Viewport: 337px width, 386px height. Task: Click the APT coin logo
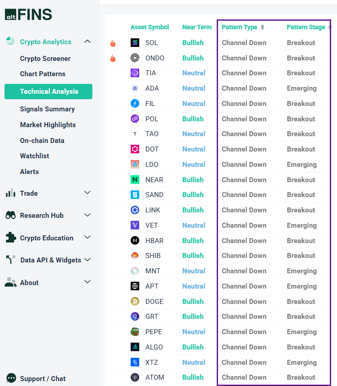pyautogui.click(x=135, y=286)
